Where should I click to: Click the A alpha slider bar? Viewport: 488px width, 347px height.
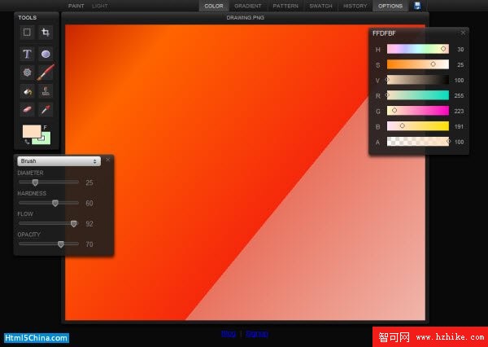418,142
